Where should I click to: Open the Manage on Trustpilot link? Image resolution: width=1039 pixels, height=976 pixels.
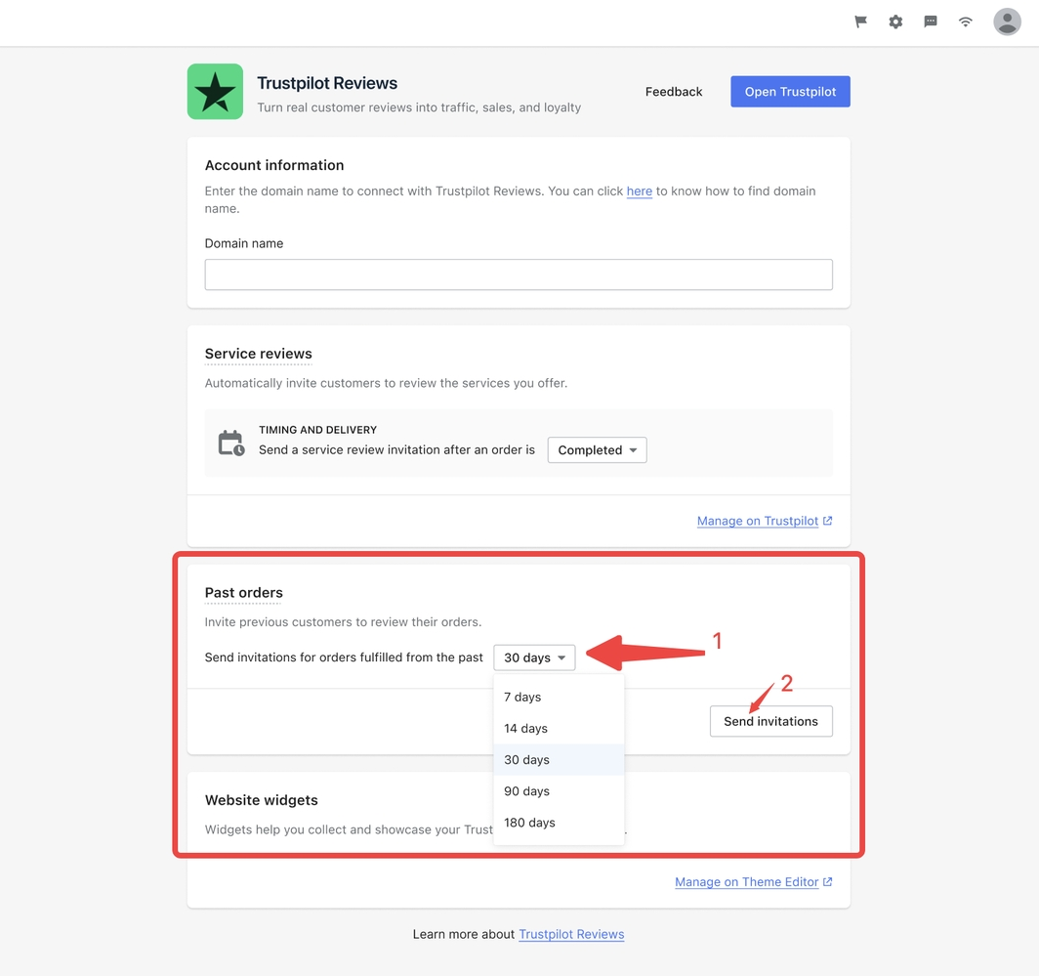coord(765,521)
